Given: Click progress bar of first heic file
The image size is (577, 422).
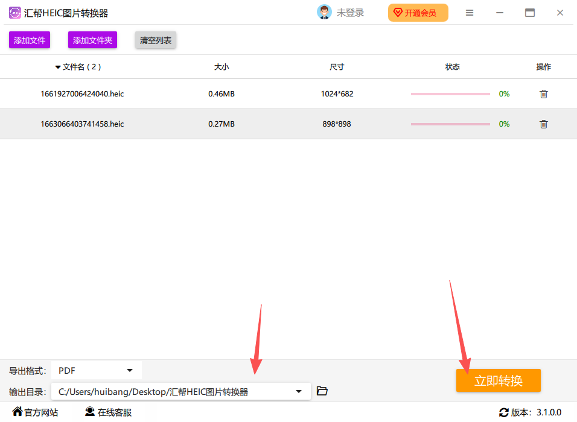Looking at the screenshot, I should (x=450, y=94).
